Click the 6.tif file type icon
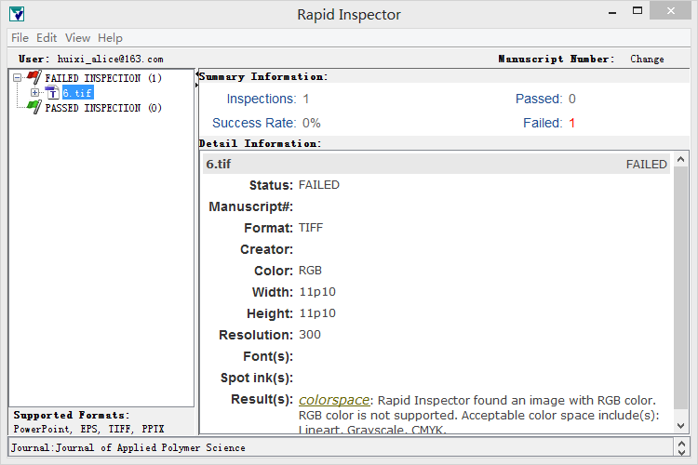698x465 pixels. tap(52, 93)
